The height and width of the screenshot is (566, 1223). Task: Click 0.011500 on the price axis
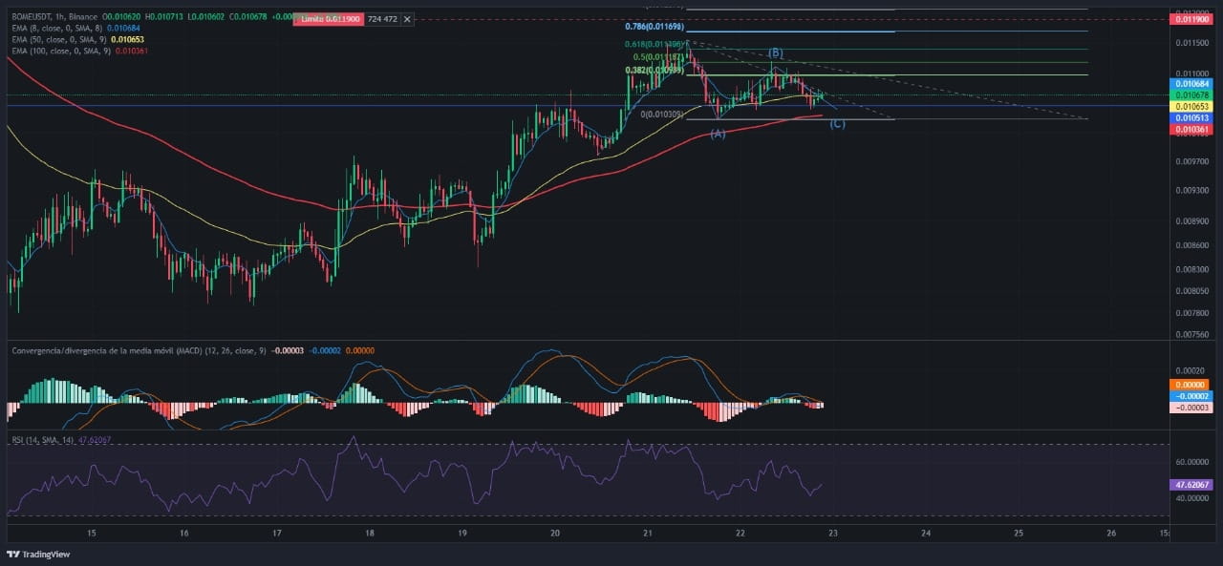(1192, 43)
